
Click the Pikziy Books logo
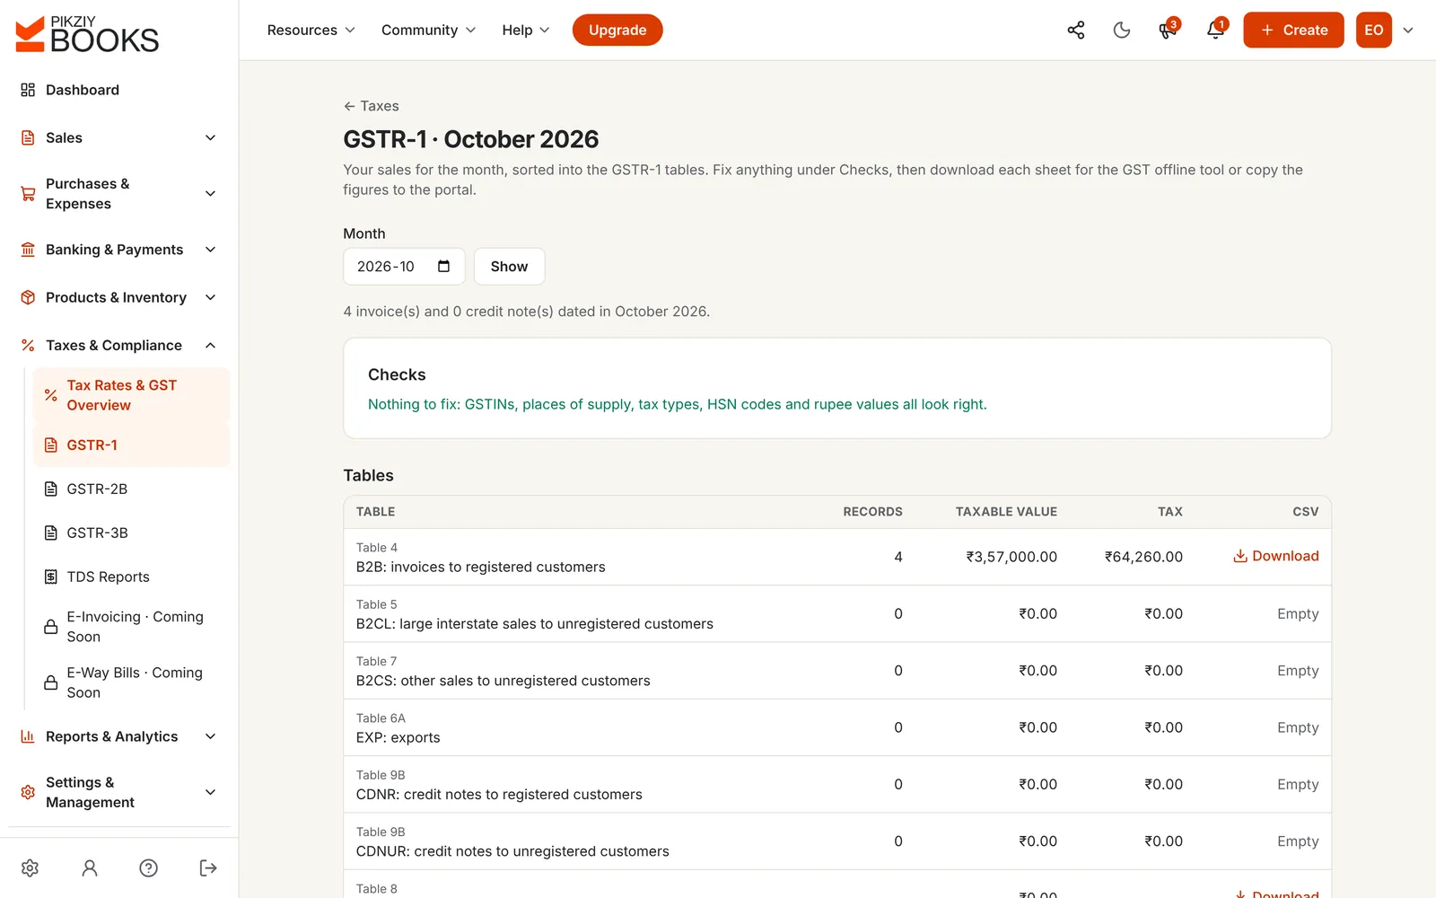tap(87, 33)
